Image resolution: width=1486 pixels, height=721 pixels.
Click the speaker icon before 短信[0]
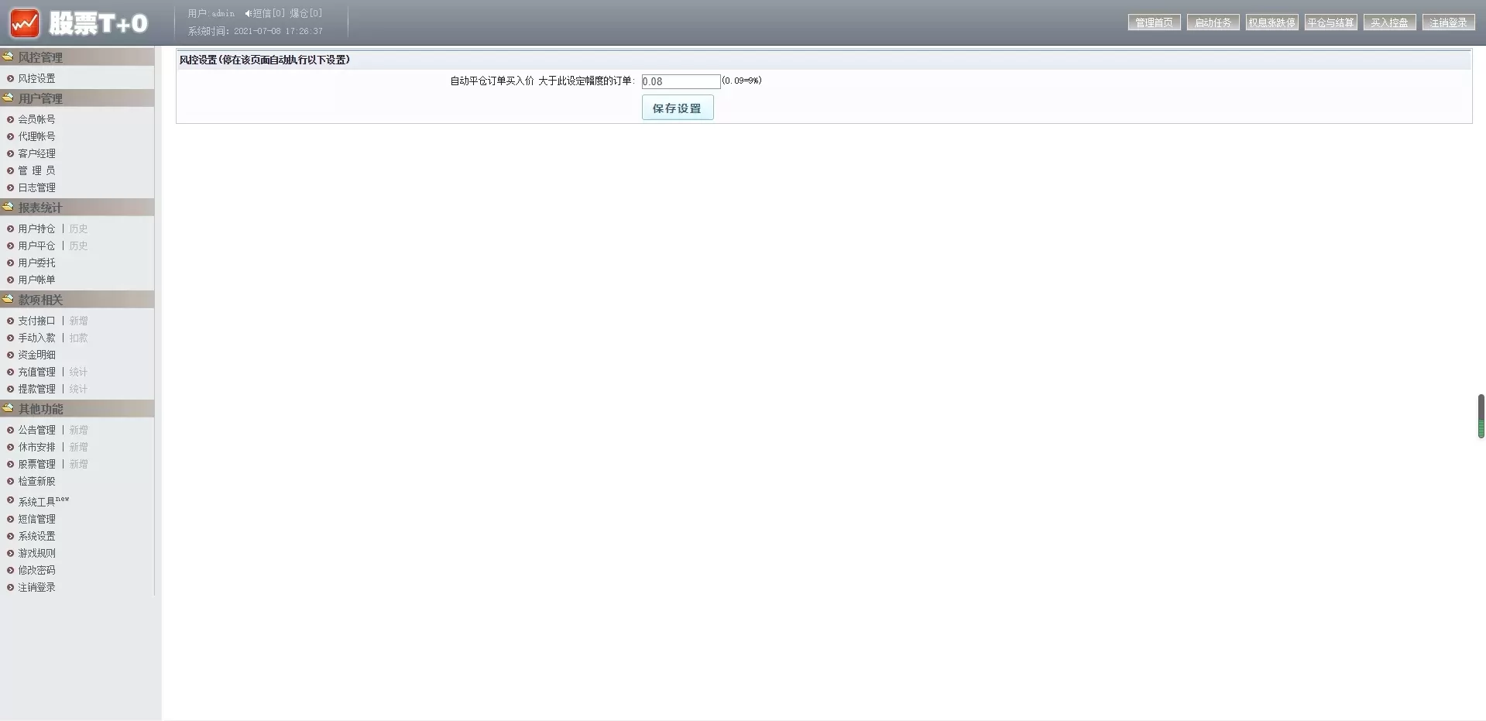pyautogui.click(x=248, y=13)
